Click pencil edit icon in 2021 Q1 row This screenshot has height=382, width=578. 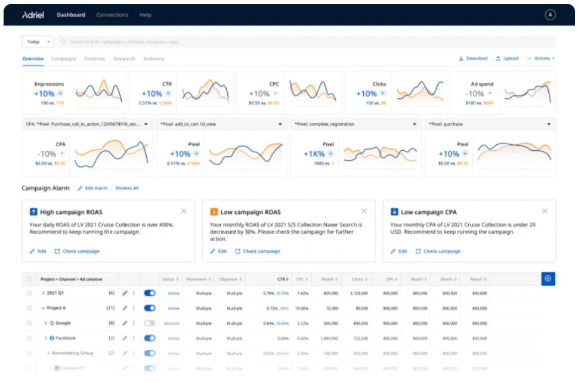(x=125, y=293)
